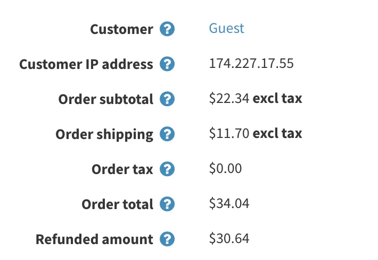This screenshot has height=260, width=378.
Task: Open the help icon for Order total
Action: [x=167, y=204]
